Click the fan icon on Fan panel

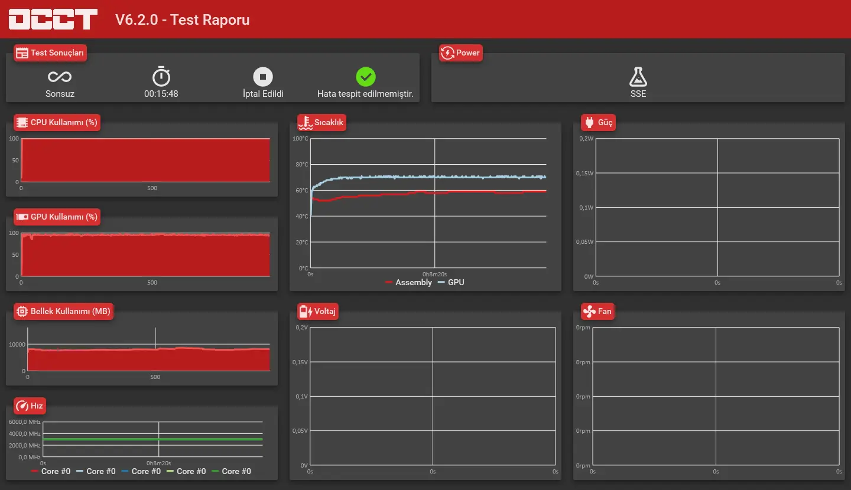(589, 311)
